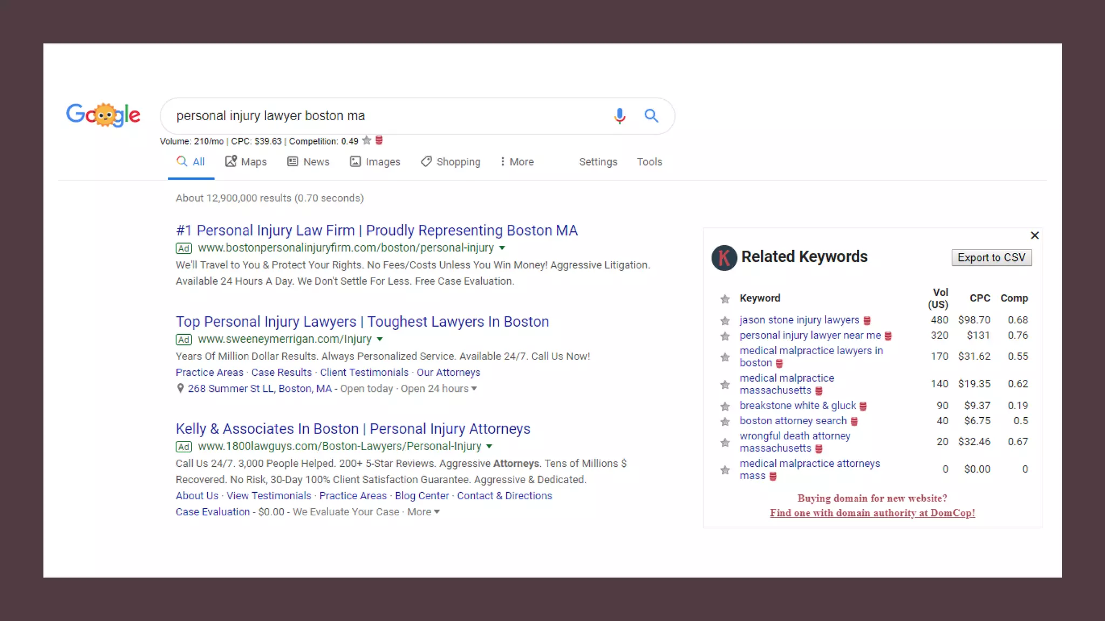Screen dimensions: 1105x621
Task: Click red database icon beside Competition value
Action: [x=379, y=141]
